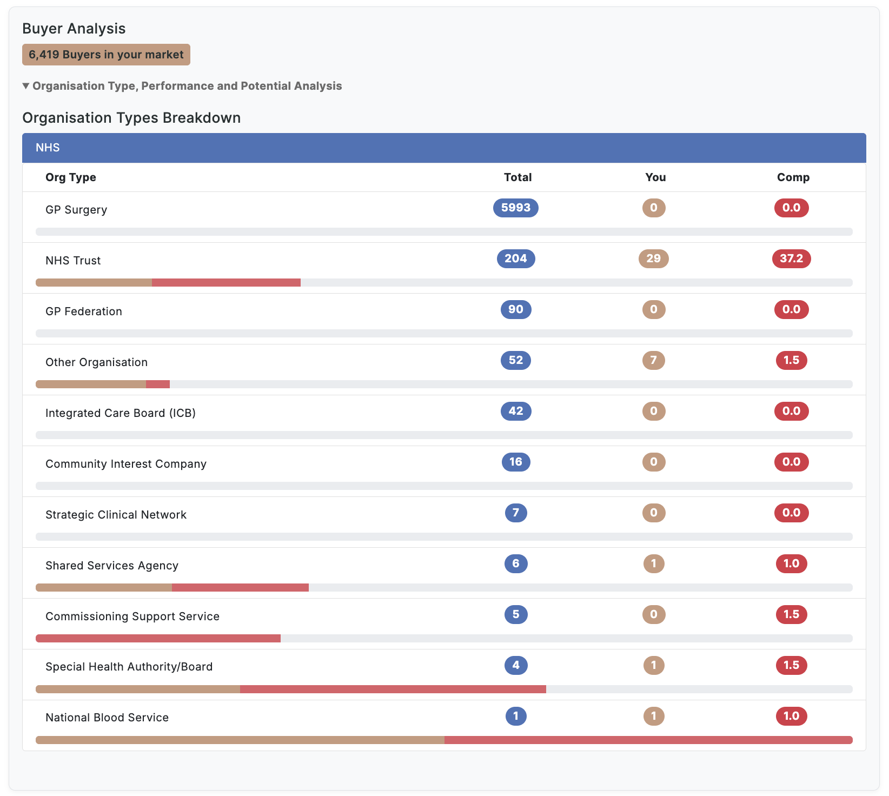Click the 6,419 Buyers in your market badge

tap(106, 55)
